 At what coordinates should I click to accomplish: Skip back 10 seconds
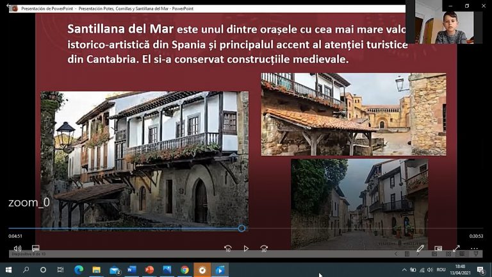[228, 248]
